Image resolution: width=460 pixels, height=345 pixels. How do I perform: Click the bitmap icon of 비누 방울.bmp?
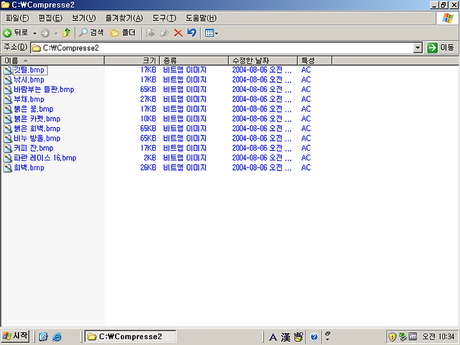tap(8, 139)
